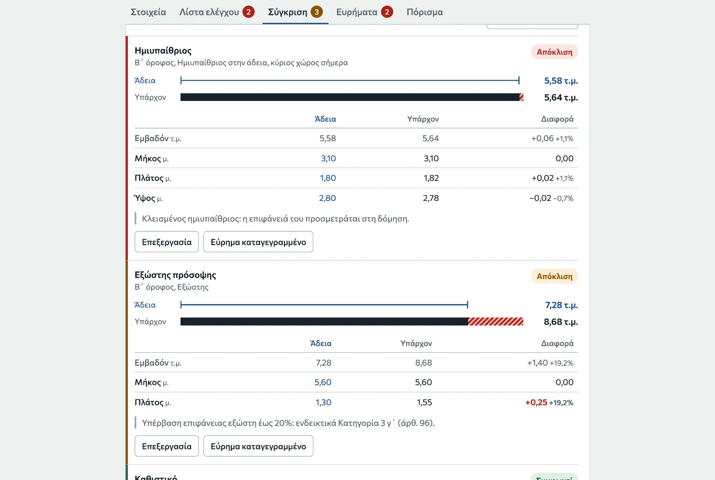Click the red badge 2 on Λίστα ελέγχου

pos(248,12)
